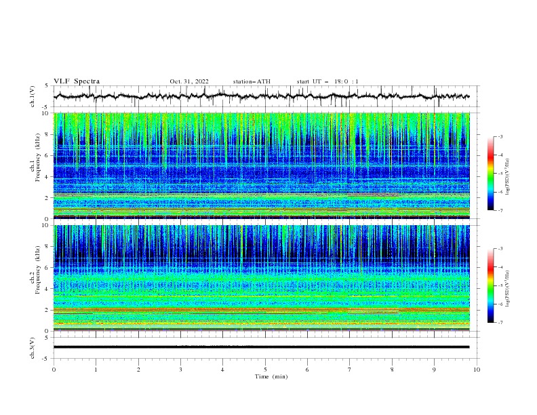The height and width of the screenshot is (415, 537).
Task: Click inside the ch.2 spectrogram panel
Action: pyautogui.click(x=262, y=278)
